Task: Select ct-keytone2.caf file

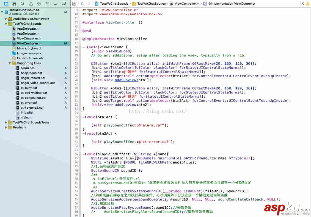Action: (x=32, y=108)
